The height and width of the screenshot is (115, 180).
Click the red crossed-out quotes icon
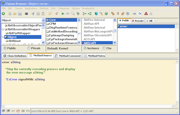pos(18,111)
